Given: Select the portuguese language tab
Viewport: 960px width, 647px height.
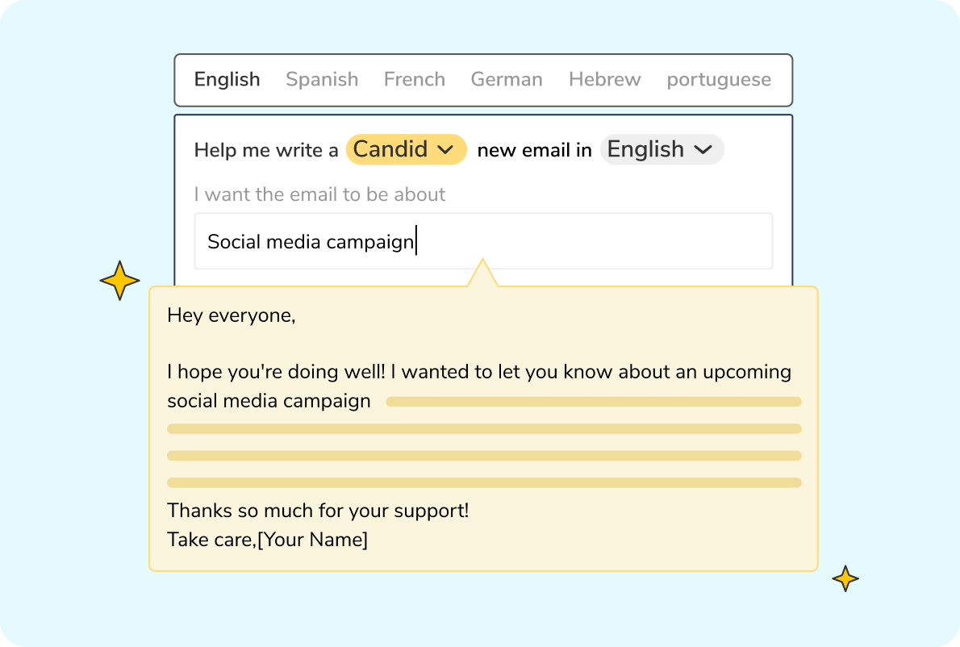Looking at the screenshot, I should (x=718, y=80).
